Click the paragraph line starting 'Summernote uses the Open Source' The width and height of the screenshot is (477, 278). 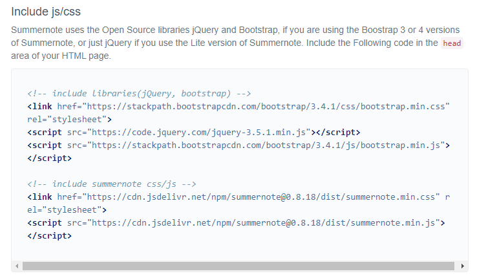click(x=235, y=30)
